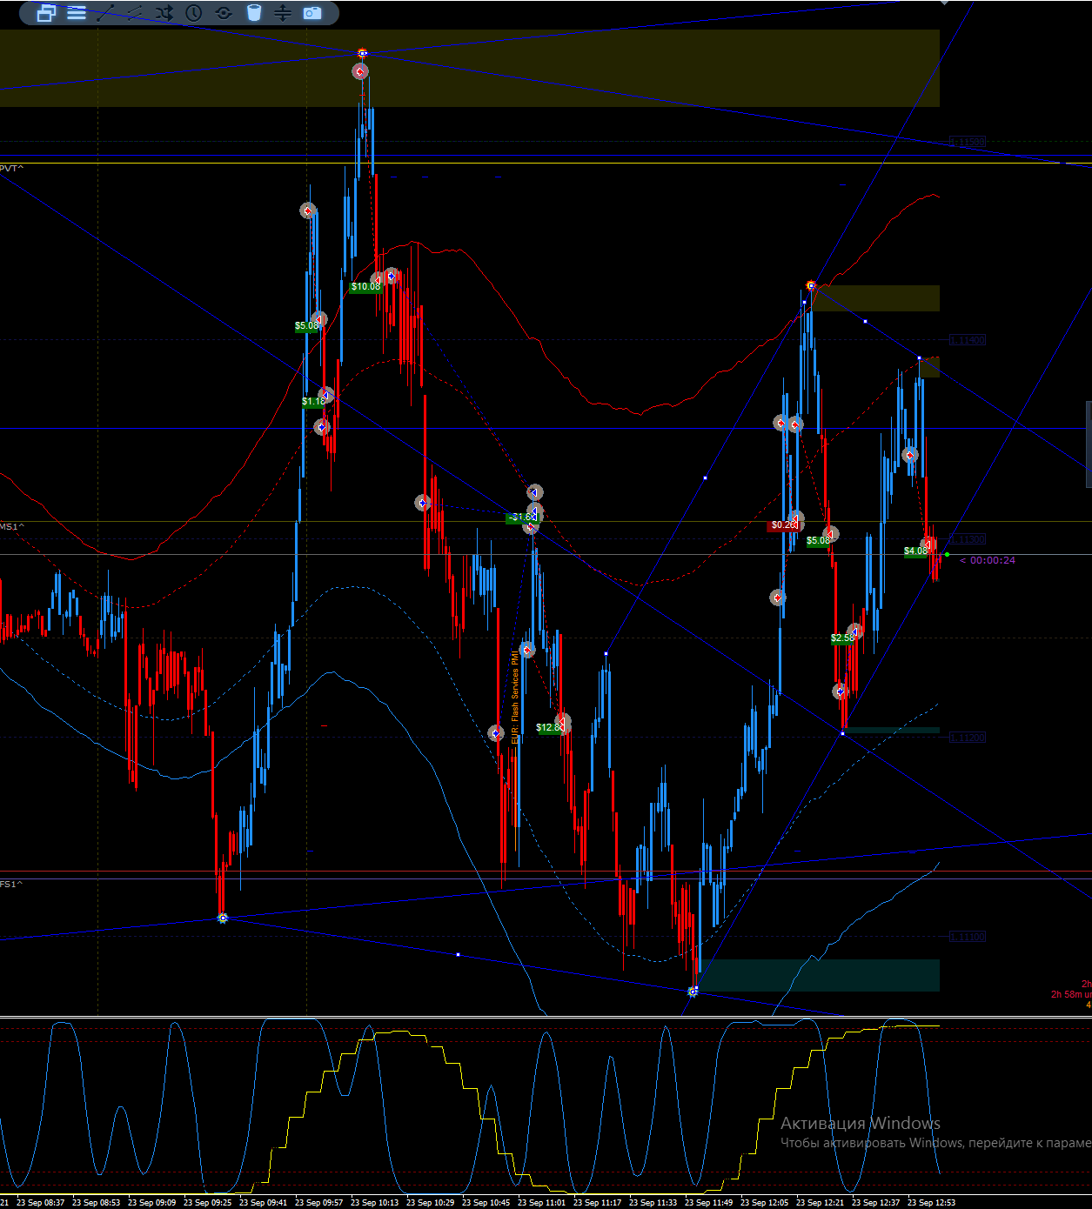Click the shuffle arrows icon
The image size is (1092, 1209).
click(164, 13)
